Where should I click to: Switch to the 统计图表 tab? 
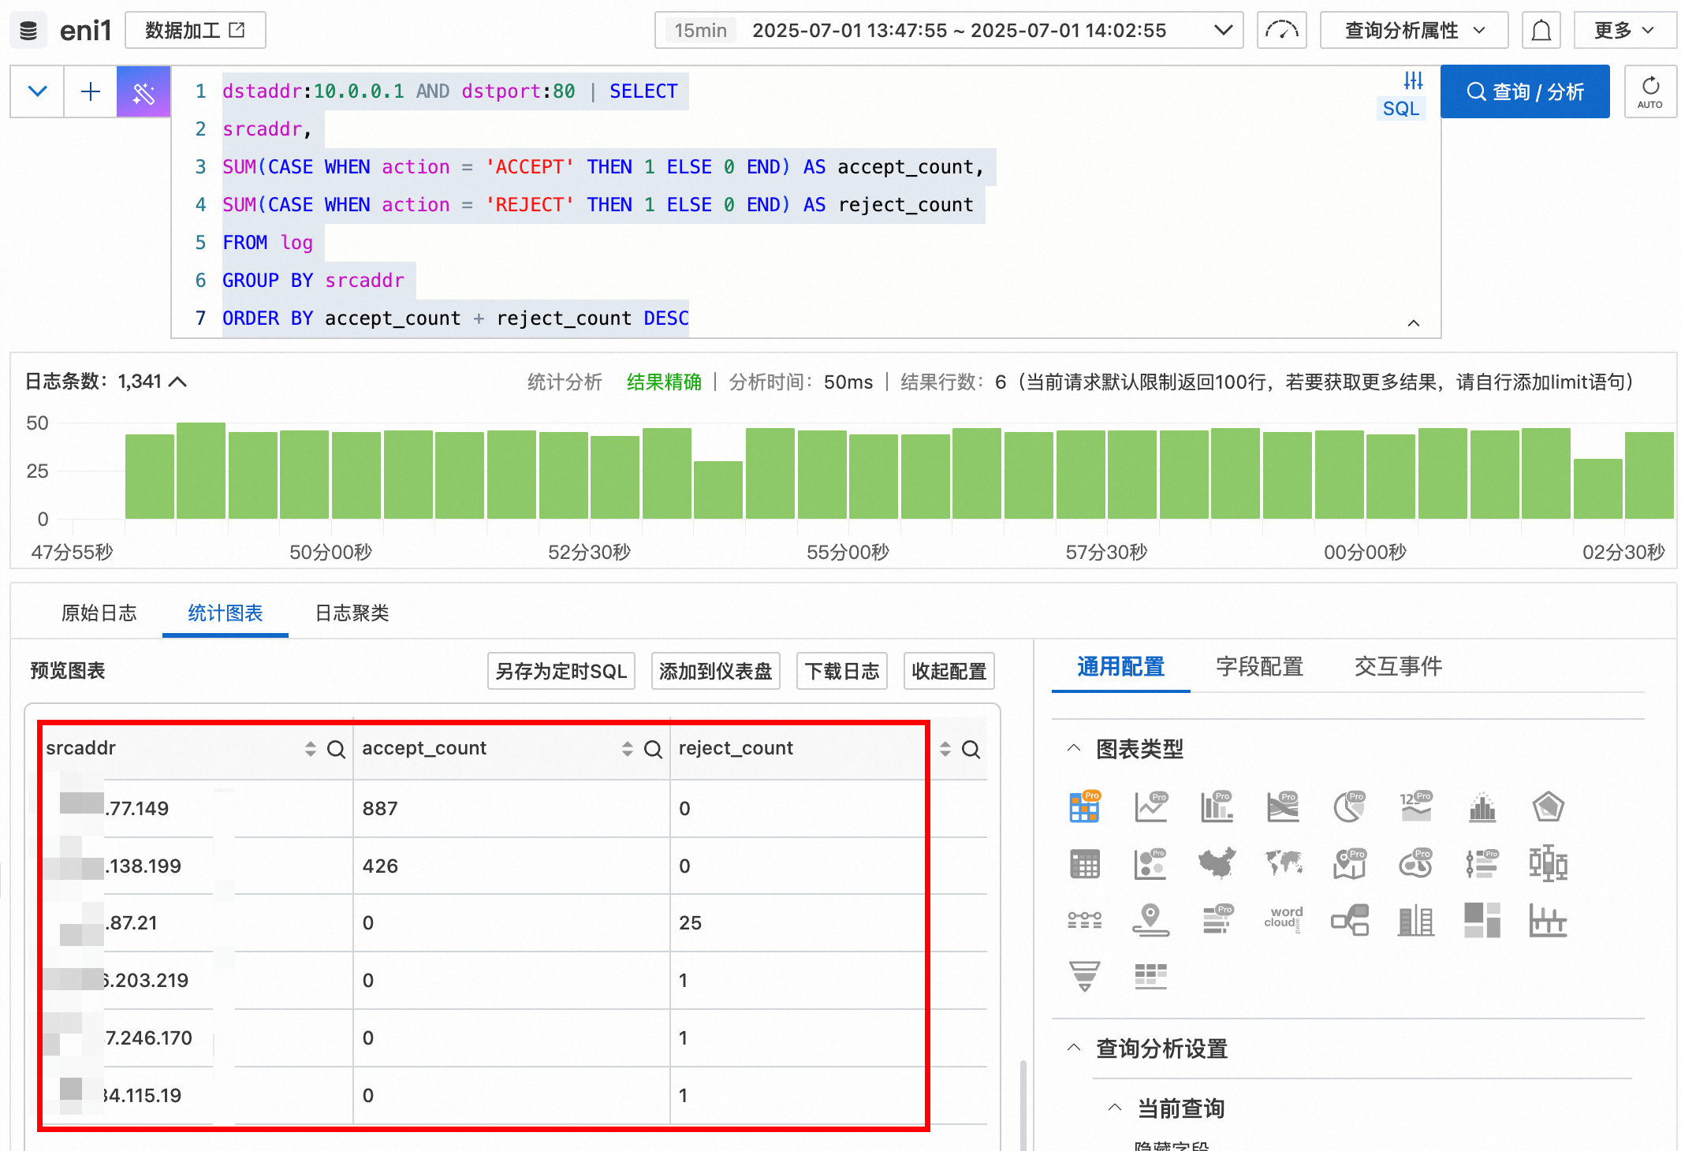click(225, 613)
